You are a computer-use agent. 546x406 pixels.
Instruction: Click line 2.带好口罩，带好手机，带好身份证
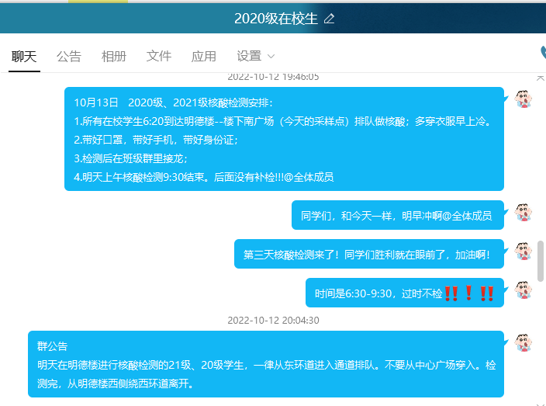[156, 140]
